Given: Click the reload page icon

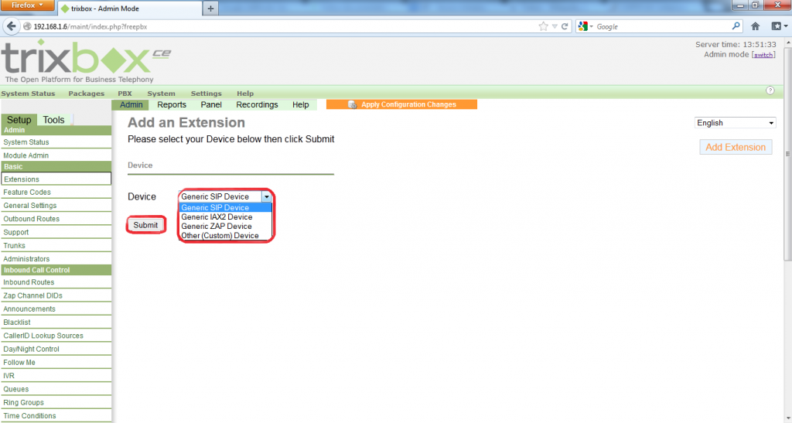Looking at the screenshot, I should (x=565, y=26).
